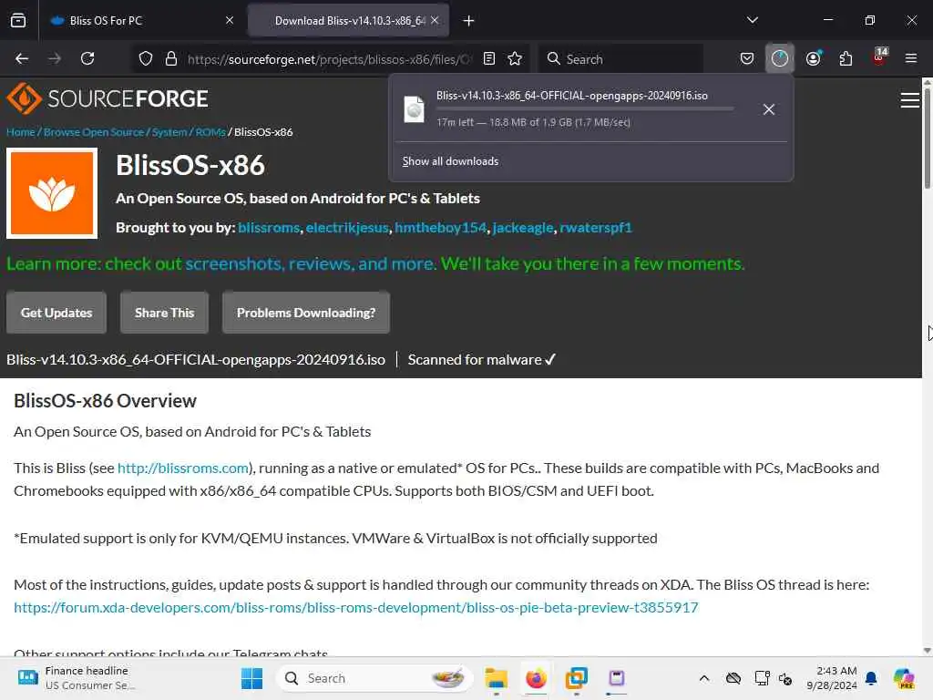This screenshot has height=700, width=933.
Task: Open the Firefox application hamburger menu
Action: [x=910, y=58]
